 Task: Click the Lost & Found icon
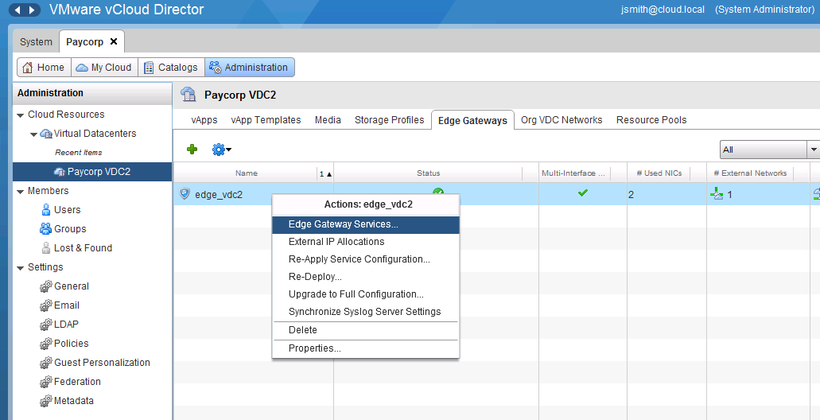click(x=46, y=248)
